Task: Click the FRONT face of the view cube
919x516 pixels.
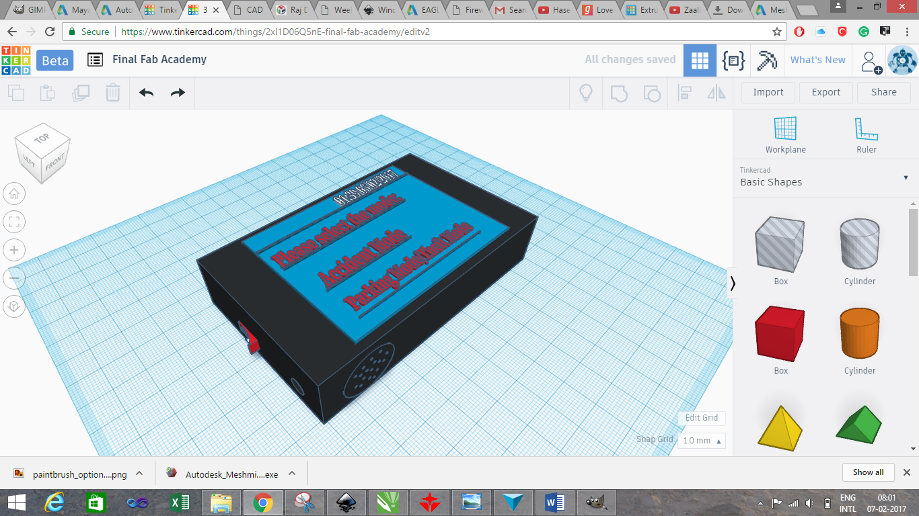Action: (x=55, y=161)
